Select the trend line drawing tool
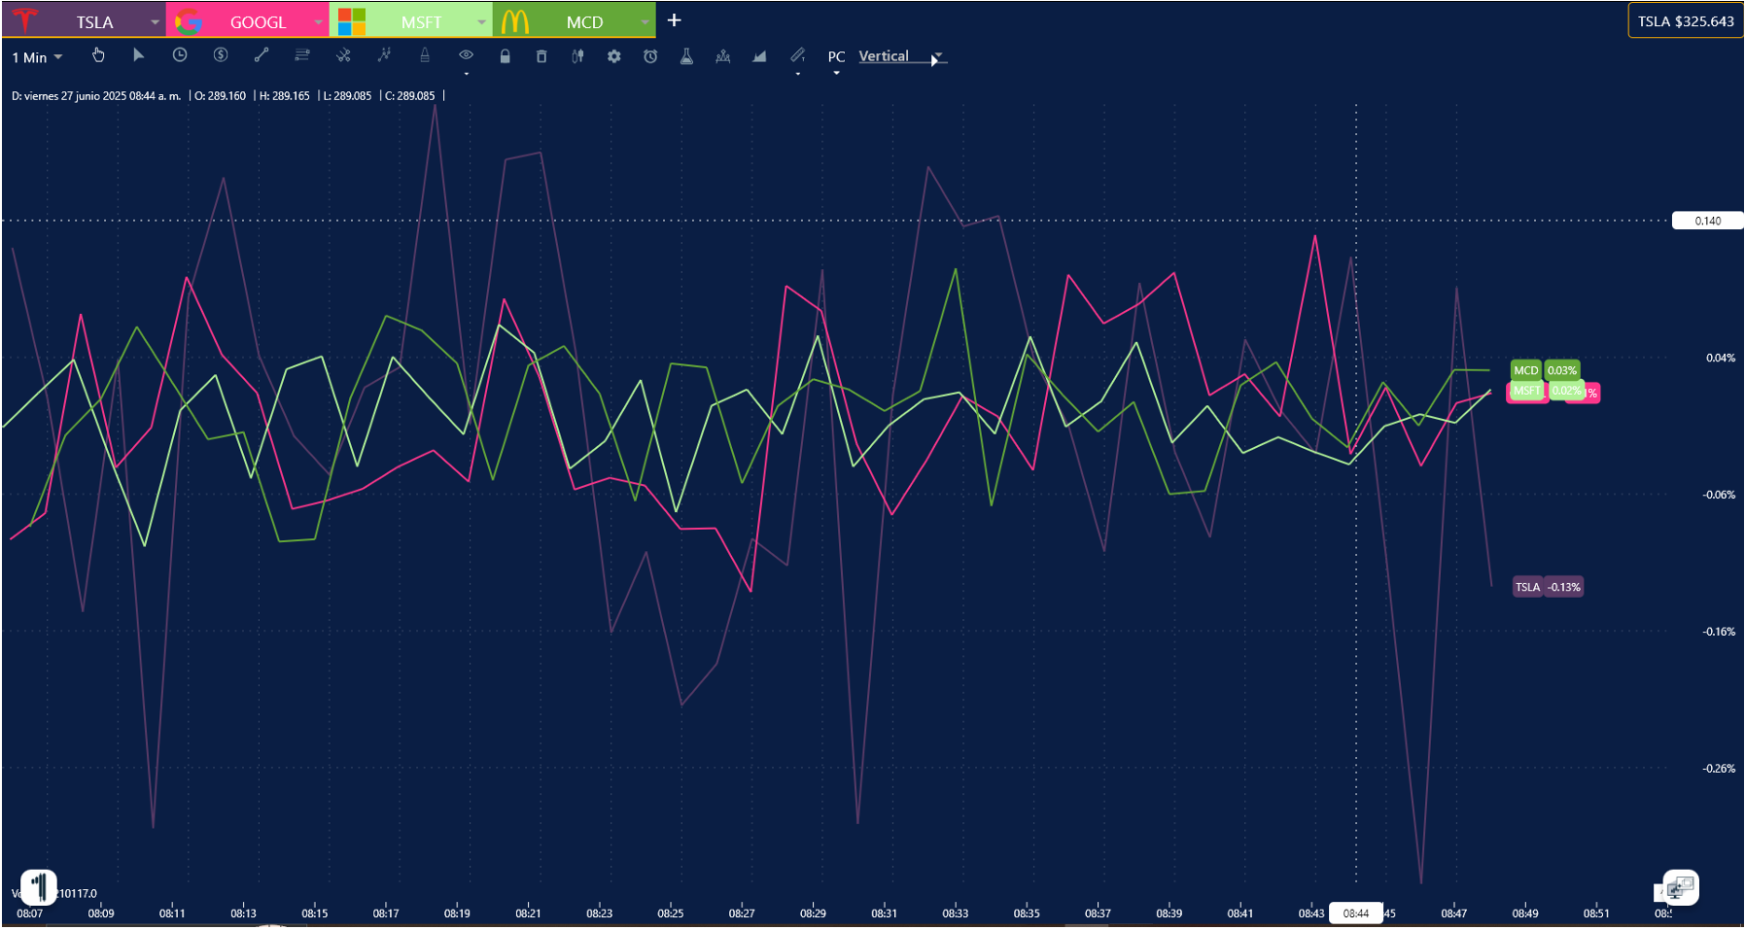The height and width of the screenshot is (930, 1745). pos(262,55)
